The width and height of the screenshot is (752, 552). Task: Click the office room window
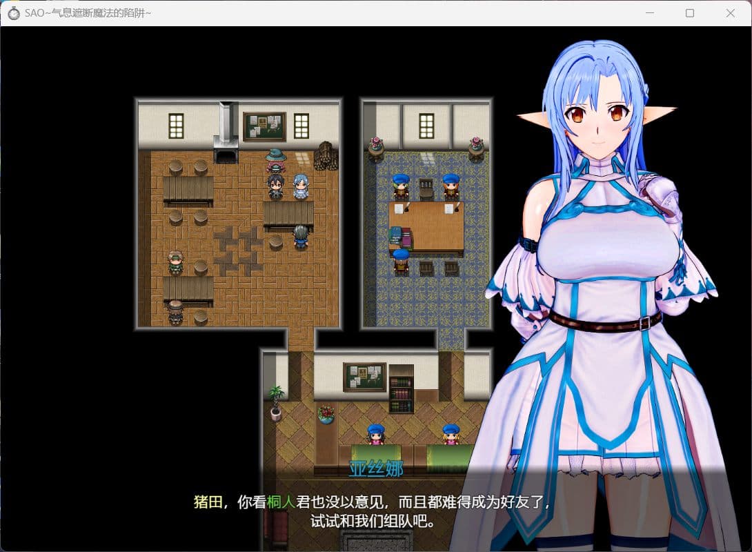coord(426,126)
